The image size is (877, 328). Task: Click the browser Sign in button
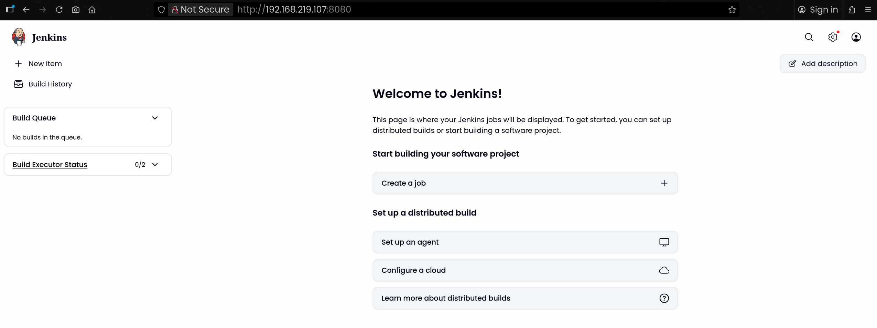818,10
